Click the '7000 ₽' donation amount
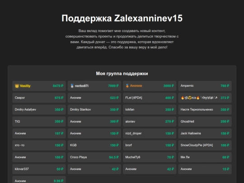244x183 pixels. tap(113, 86)
